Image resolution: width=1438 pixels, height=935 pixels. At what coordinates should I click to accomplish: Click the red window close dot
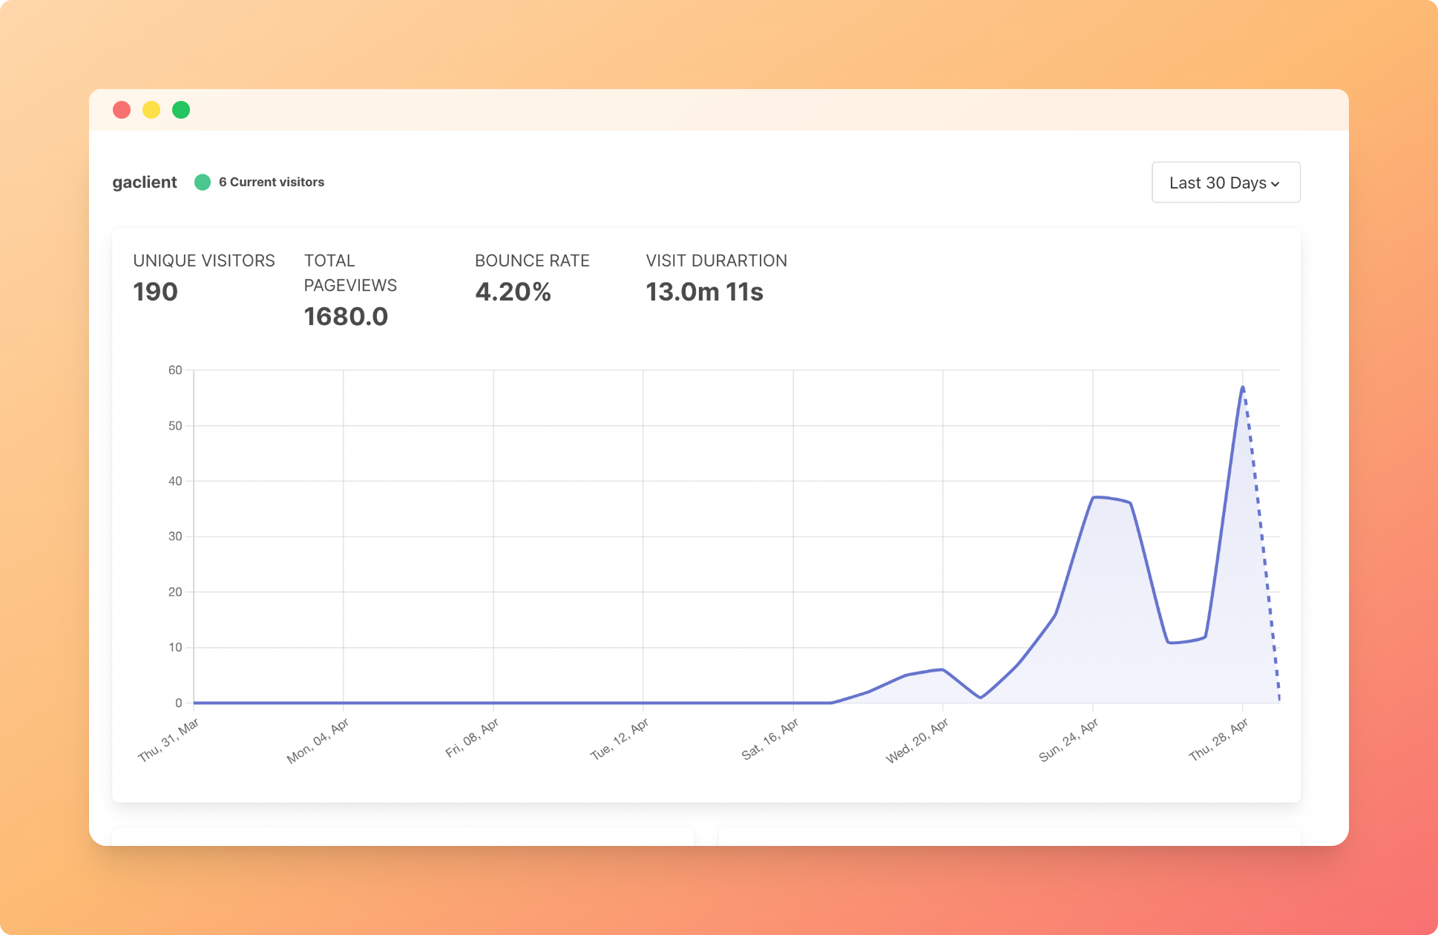coord(122,110)
